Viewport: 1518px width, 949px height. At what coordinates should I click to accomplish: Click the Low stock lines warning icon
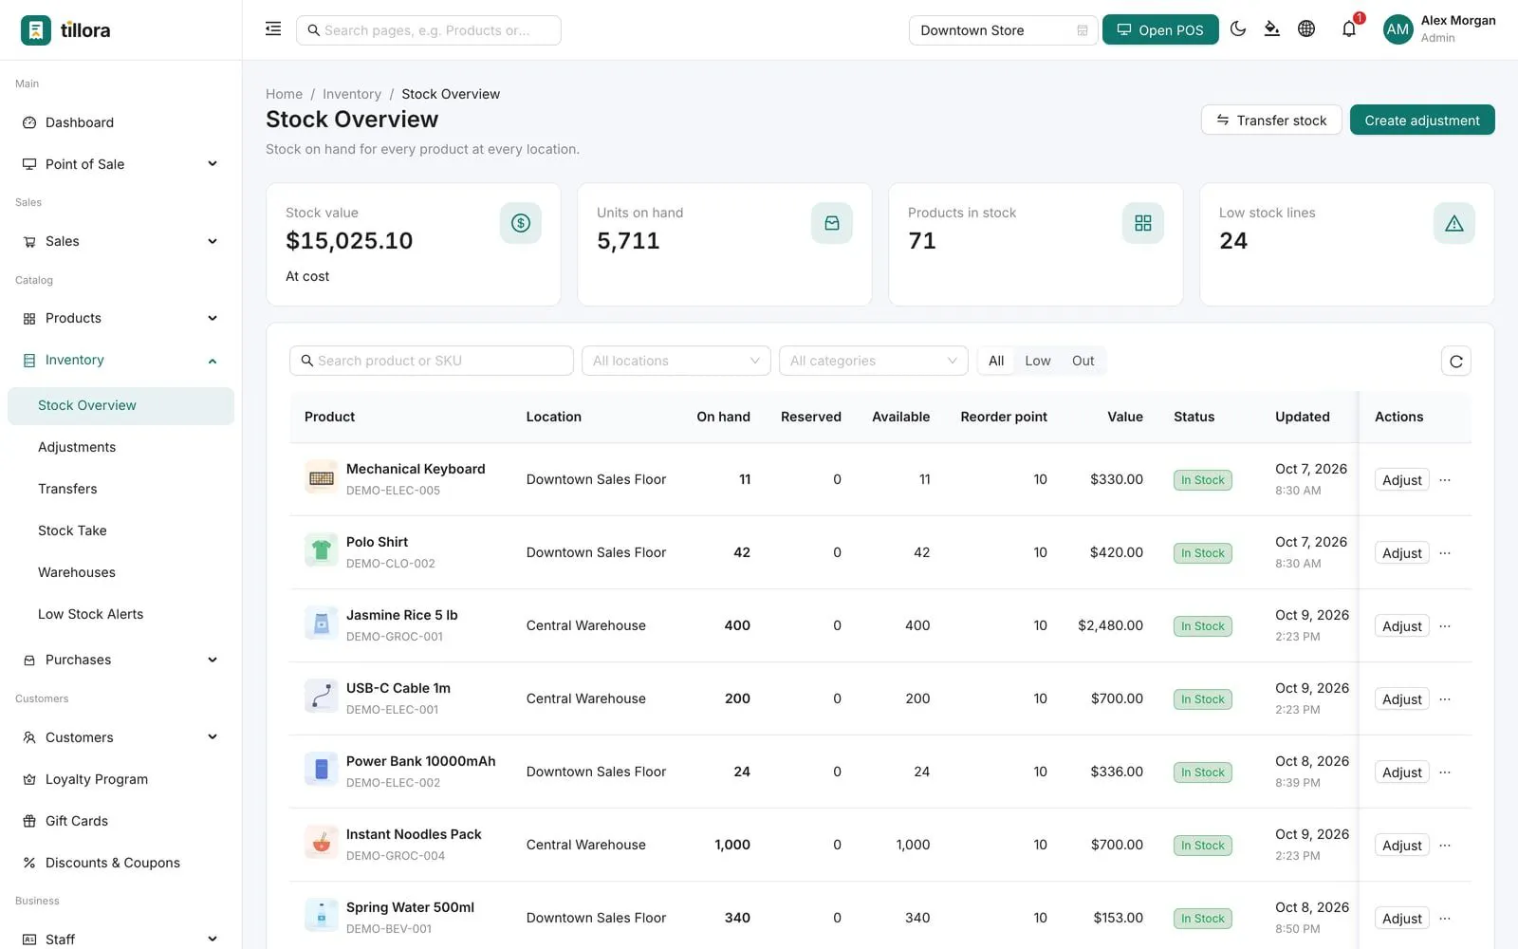1453,223
